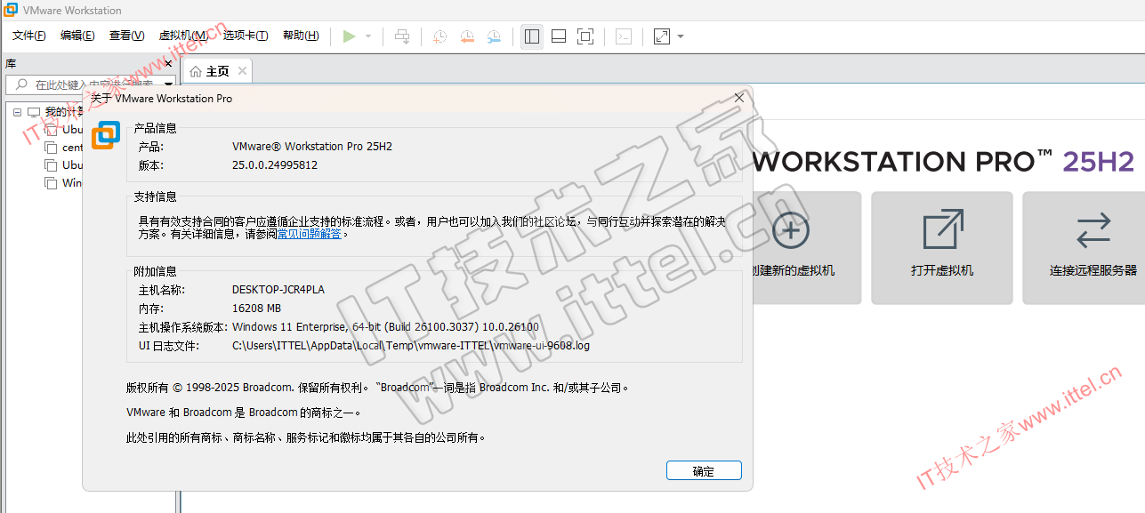Open the 常见问题解答 link

310,234
